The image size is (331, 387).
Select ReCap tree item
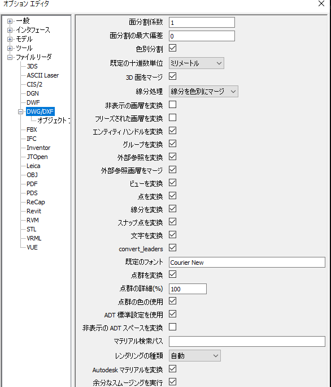[36, 202]
